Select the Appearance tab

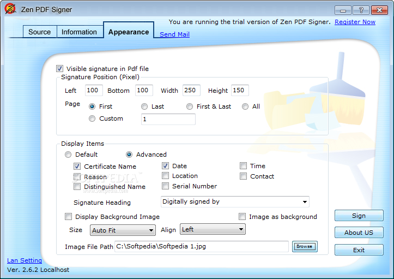pyautogui.click(x=129, y=31)
